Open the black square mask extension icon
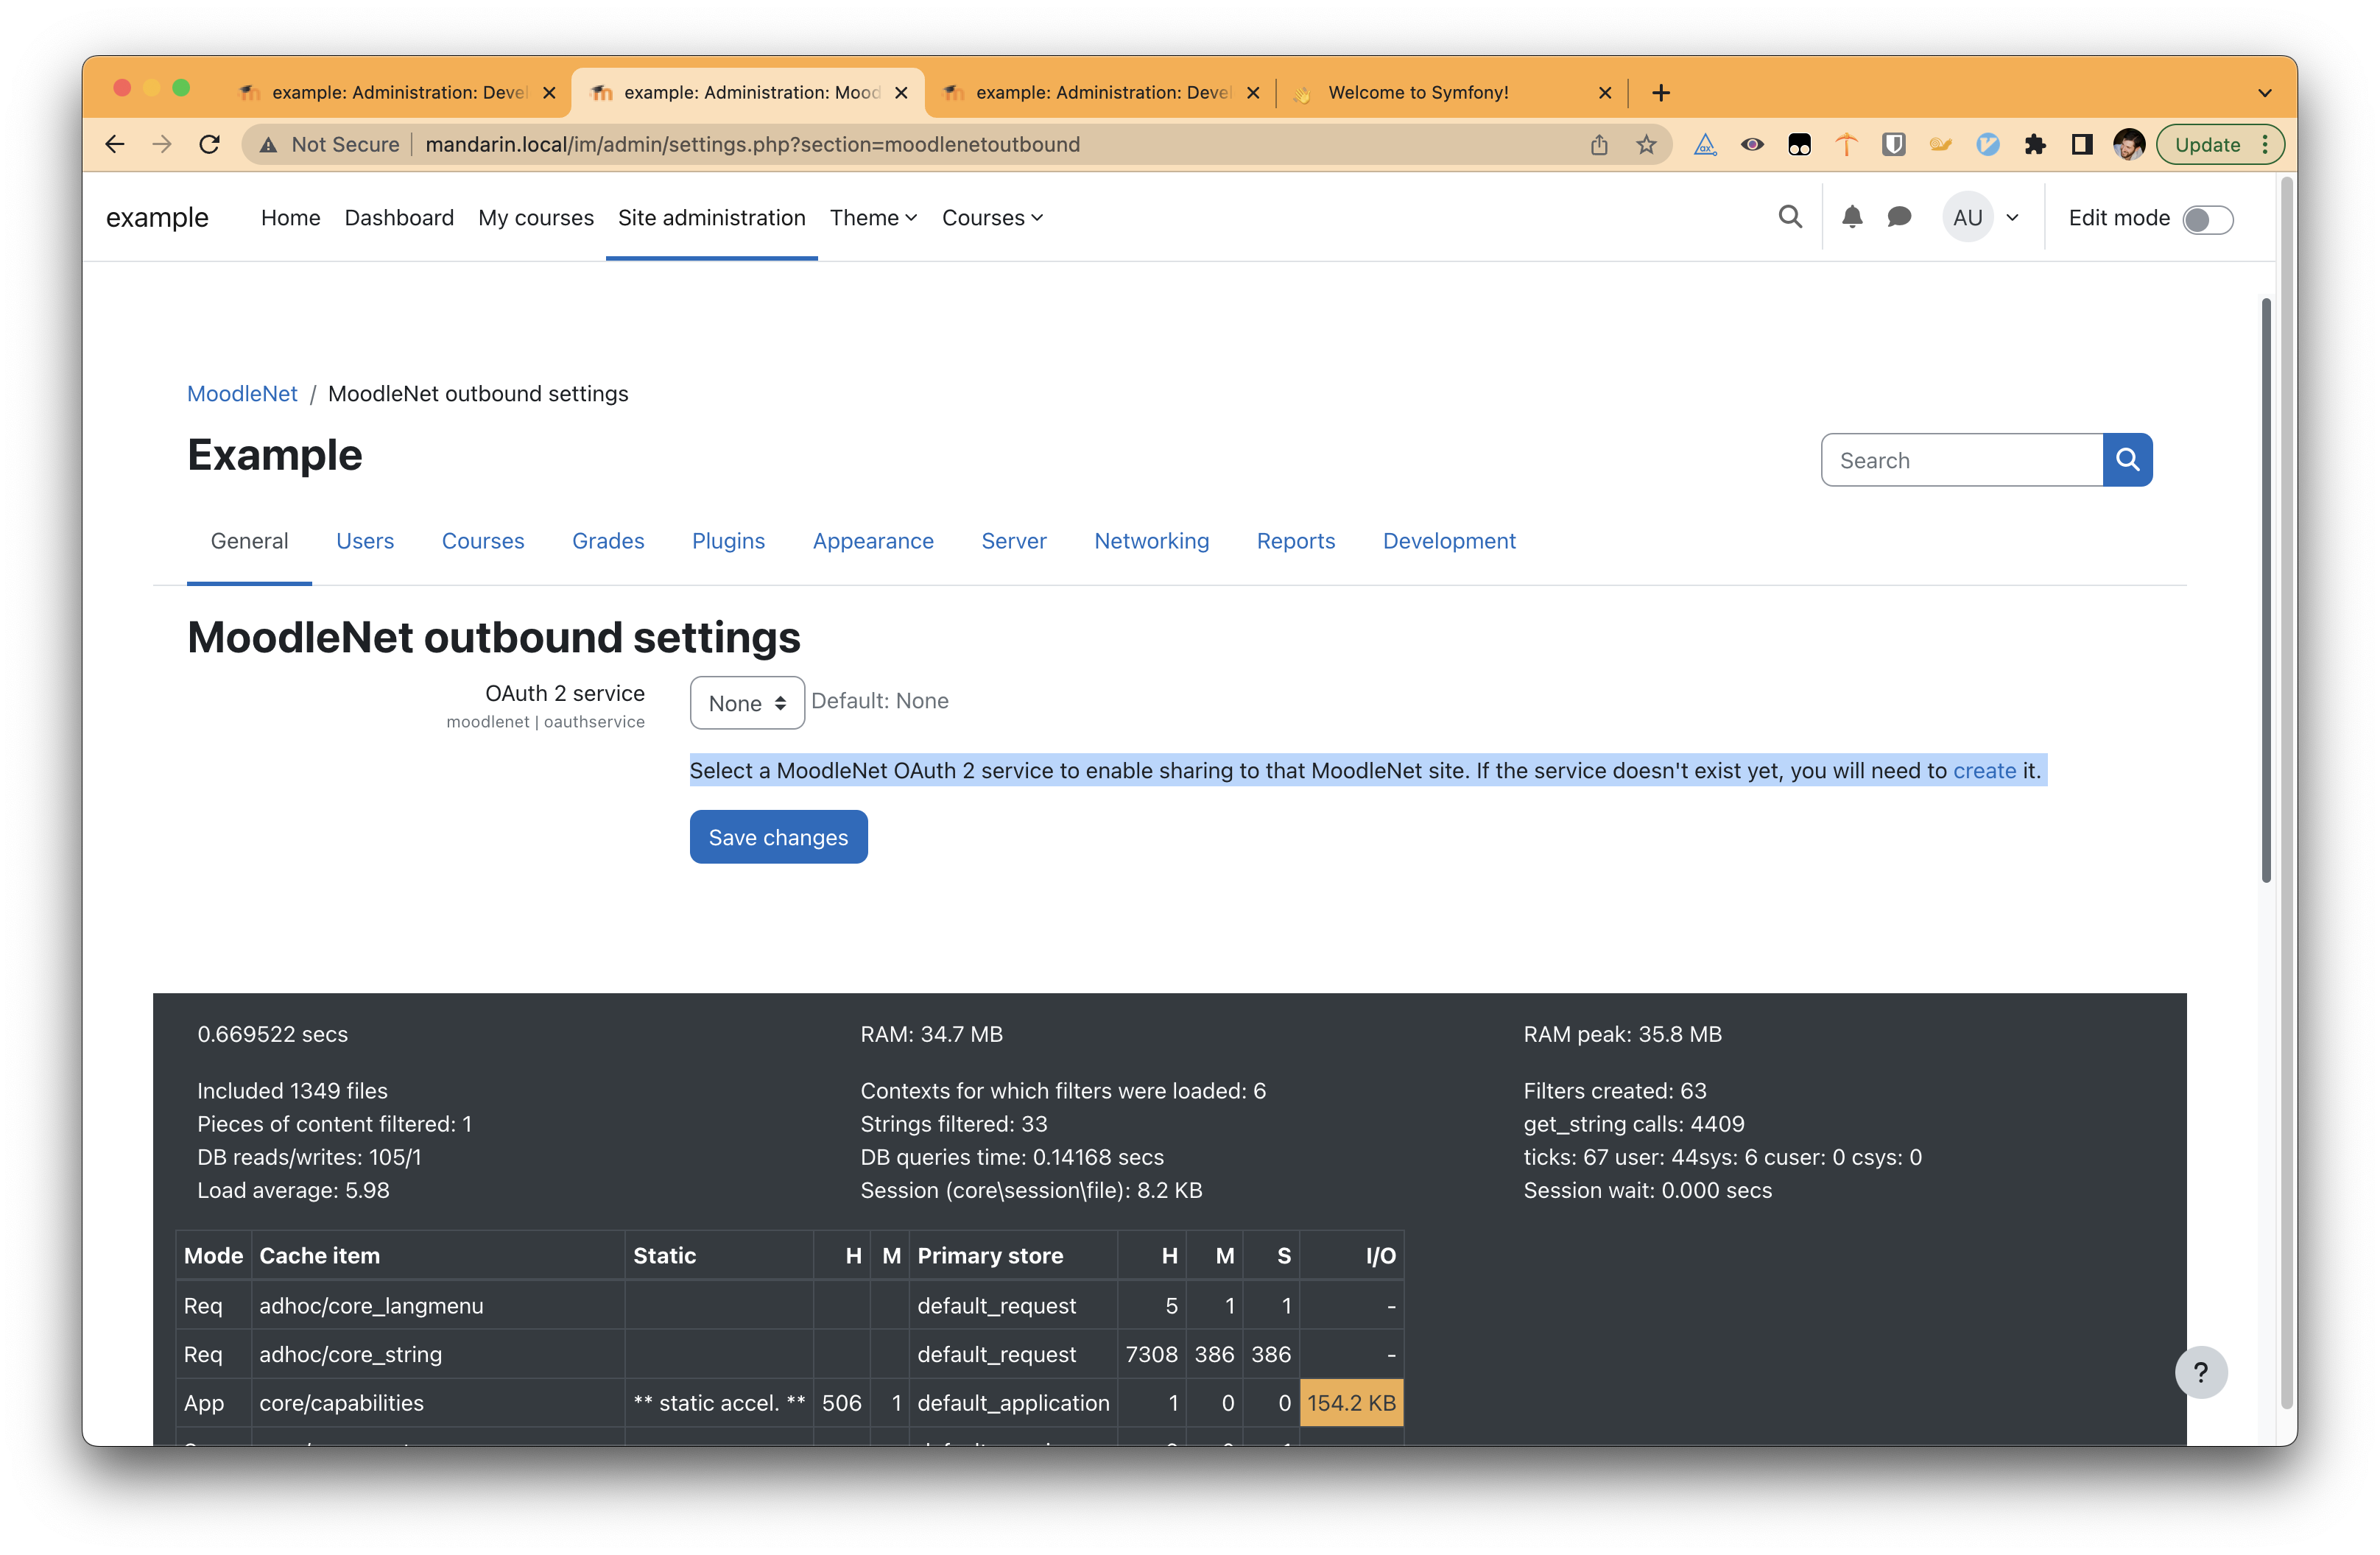2380x1555 pixels. click(1799, 144)
